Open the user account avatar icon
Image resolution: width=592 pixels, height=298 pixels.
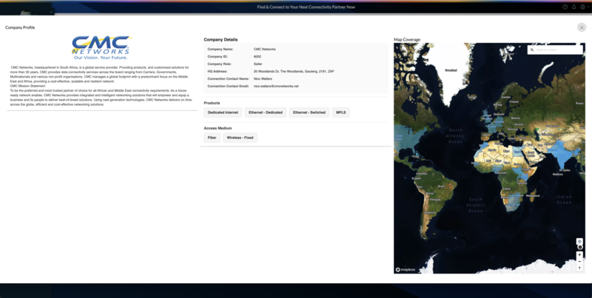[x=582, y=7]
